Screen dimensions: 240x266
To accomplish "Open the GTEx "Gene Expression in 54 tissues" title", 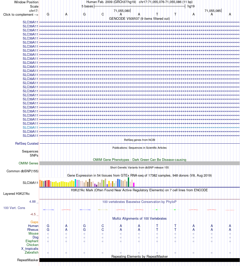I will click(x=139, y=175).
